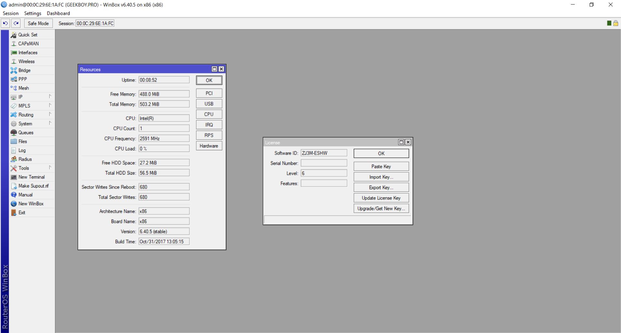Click the Routing sidebar icon
This screenshot has width=621, height=333.
click(14, 115)
